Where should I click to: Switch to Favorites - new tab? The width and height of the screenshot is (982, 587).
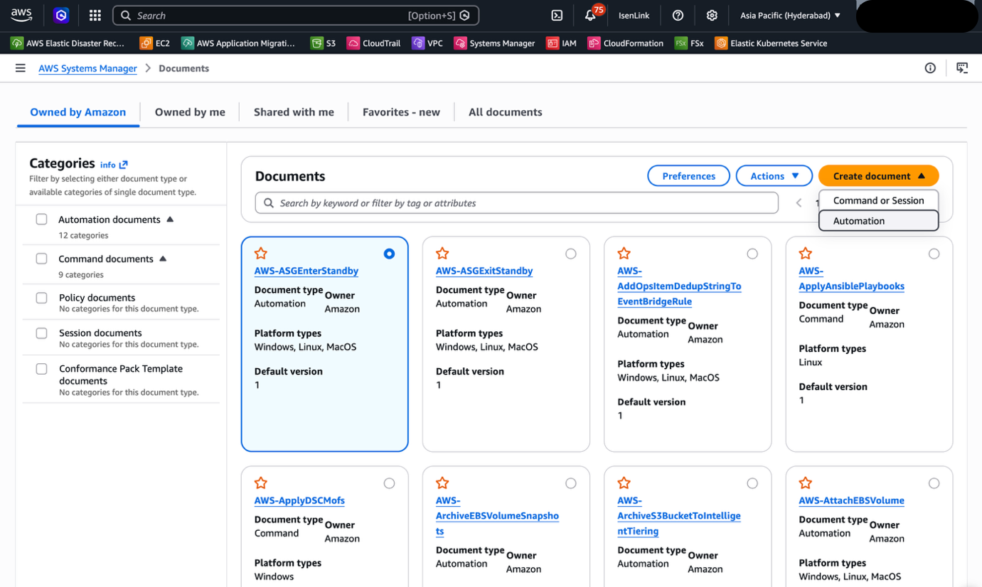click(401, 112)
